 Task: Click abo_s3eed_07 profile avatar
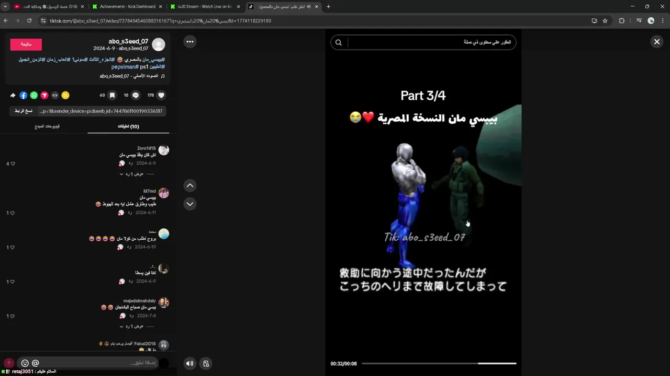tap(159, 45)
